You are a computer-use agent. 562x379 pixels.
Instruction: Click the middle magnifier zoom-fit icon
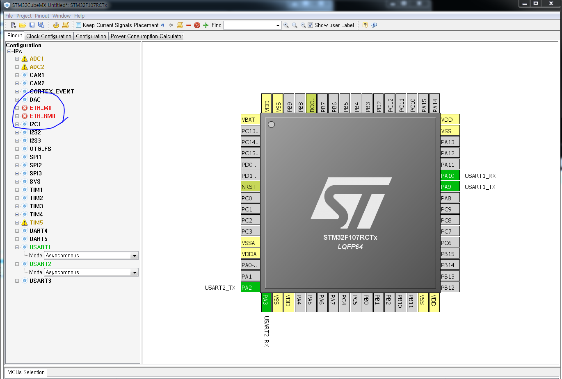click(295, 25)
